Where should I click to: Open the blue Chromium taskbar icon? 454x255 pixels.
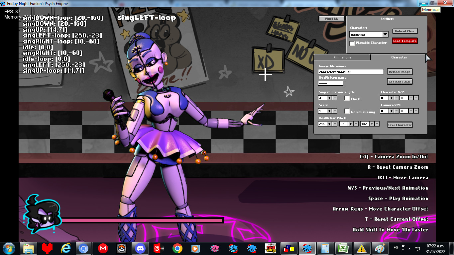pos(83,248)
